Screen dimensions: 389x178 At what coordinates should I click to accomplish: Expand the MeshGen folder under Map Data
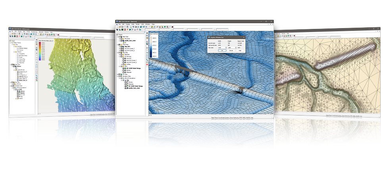119,55
